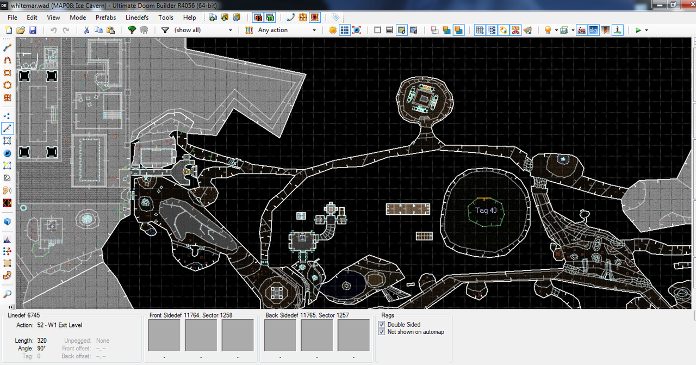Switch to Vertices mode
The height and width of the screenshot is (365, 696).
click(x=8, y=116)
